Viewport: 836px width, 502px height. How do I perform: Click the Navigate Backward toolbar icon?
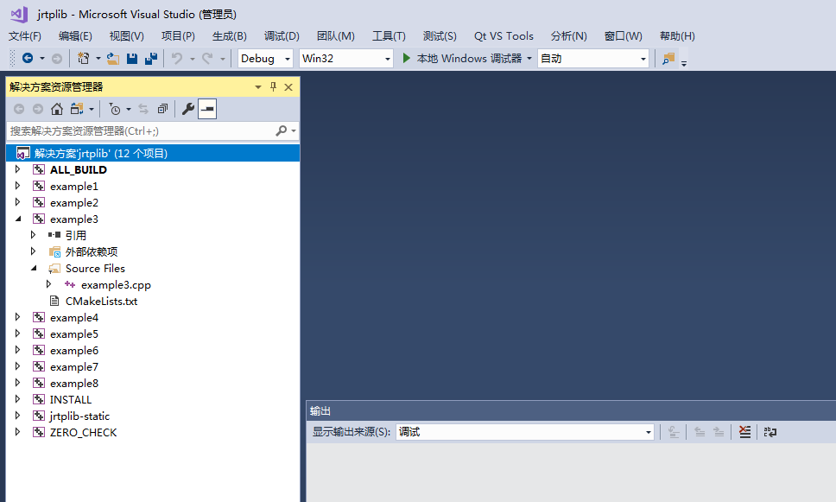coord(28,58)
